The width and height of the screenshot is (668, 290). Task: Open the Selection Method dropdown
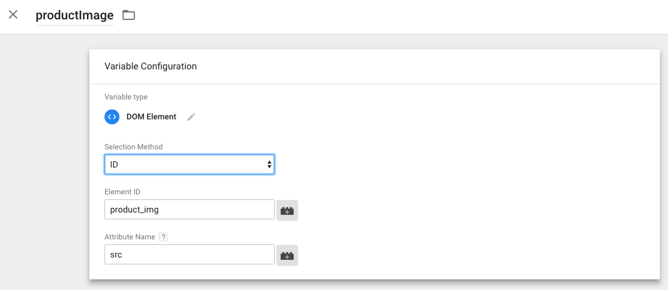[x=189, y=164]
